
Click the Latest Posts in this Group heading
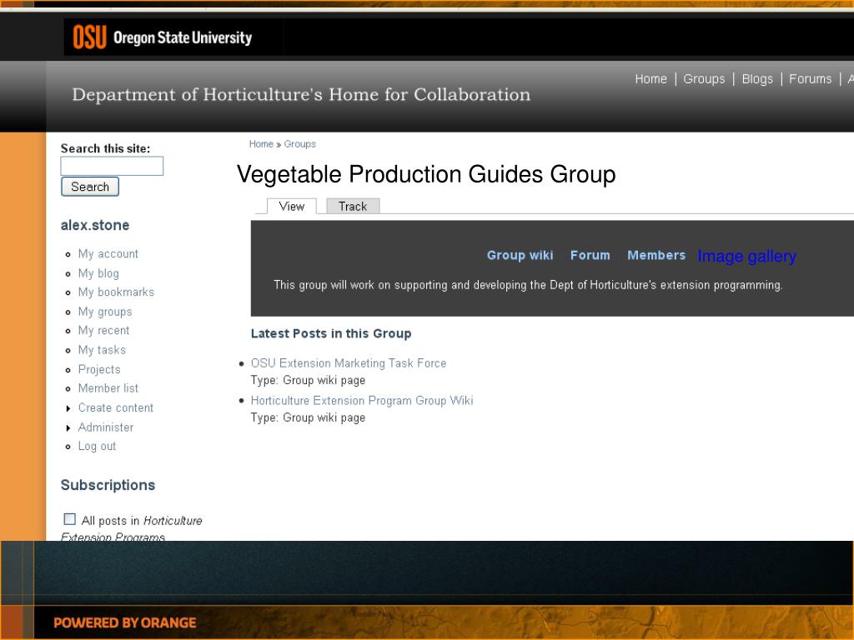tap(331, 333)
